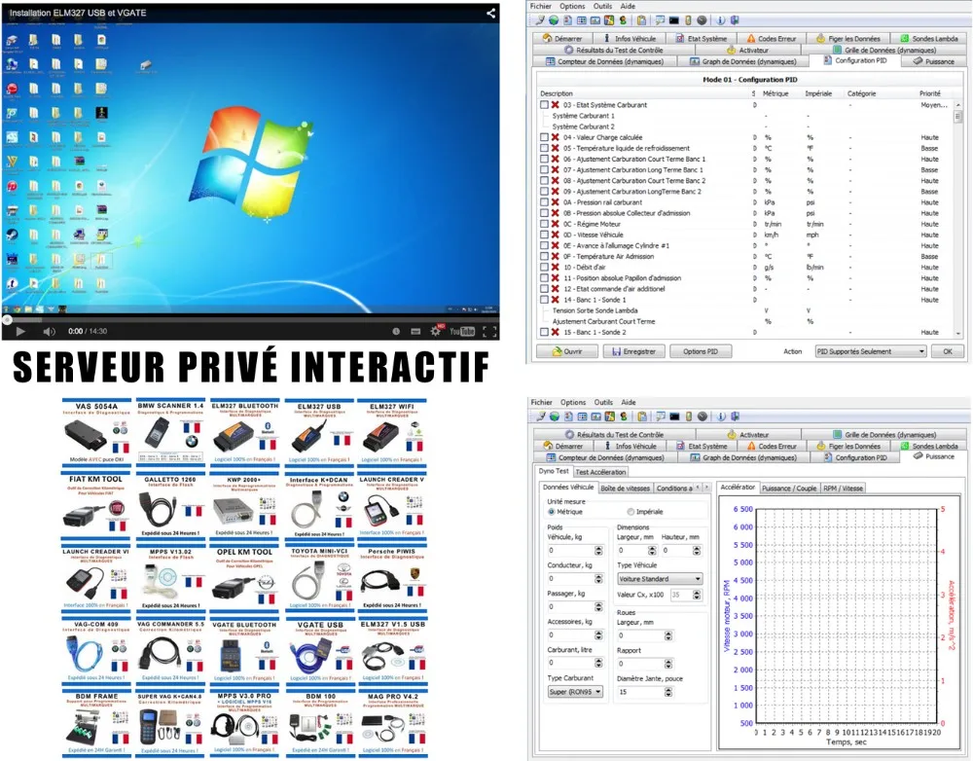Image resolution: width=973 pixels, height=761 pixels.
Task: Click the green globe icon in the bottom Puissance window toolbar
Action: coord(555,417)
